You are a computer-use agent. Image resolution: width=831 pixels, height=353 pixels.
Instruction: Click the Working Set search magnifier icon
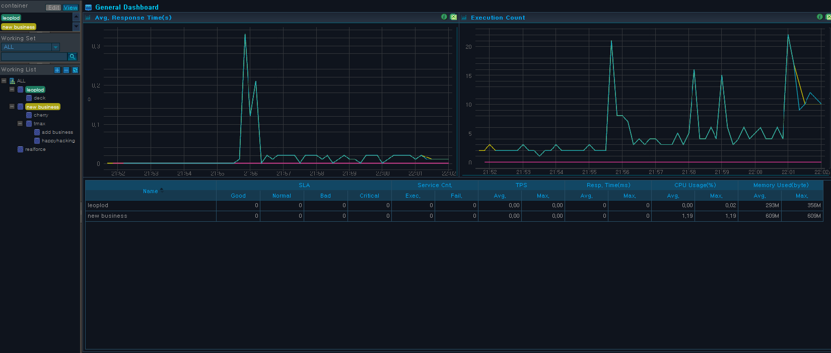(73, 57)
